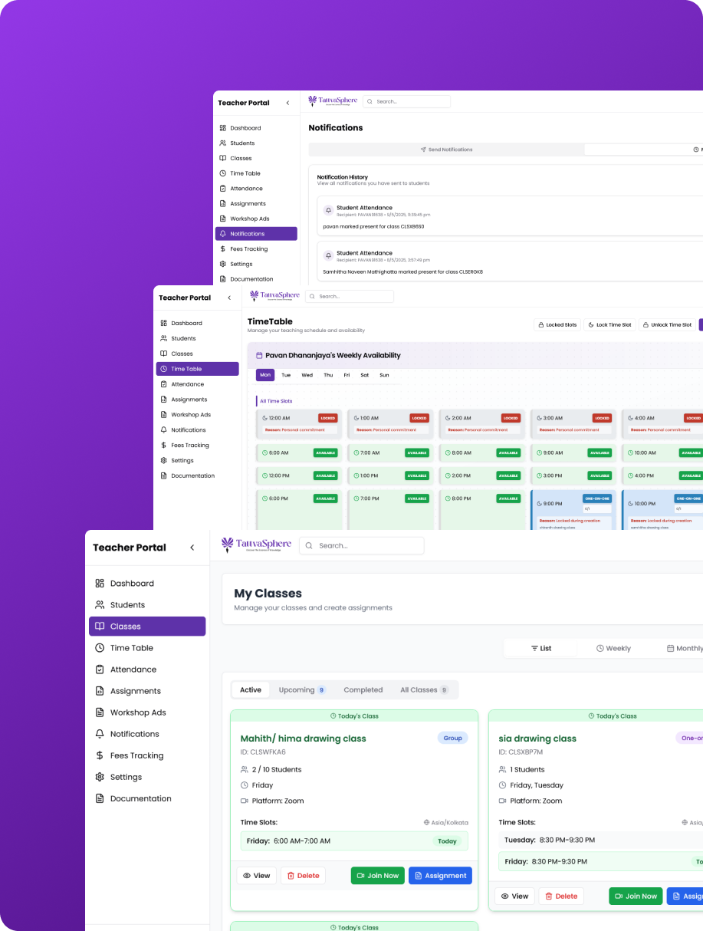Click Lock Time Slot in the TimeTable window
The image size is (703, 931).
(x=610, y=325)
